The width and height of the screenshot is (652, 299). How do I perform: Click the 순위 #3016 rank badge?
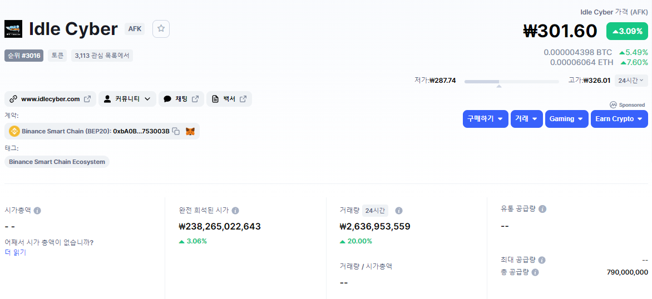24,55
